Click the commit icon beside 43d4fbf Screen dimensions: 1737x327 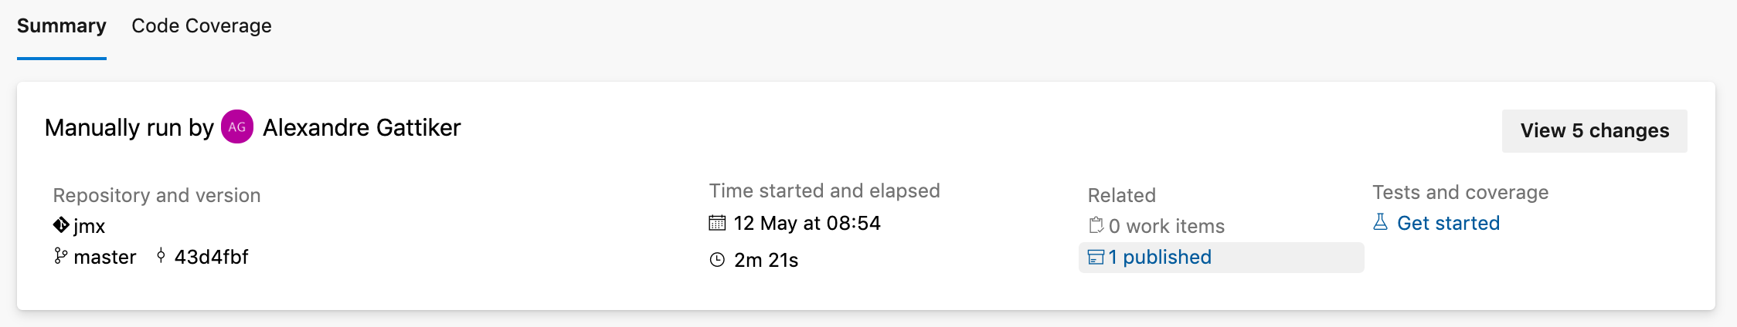pyautogui.click(x=161, y=255)
